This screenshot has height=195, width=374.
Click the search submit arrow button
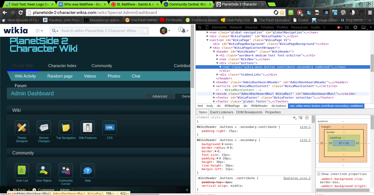coord(145,31)
